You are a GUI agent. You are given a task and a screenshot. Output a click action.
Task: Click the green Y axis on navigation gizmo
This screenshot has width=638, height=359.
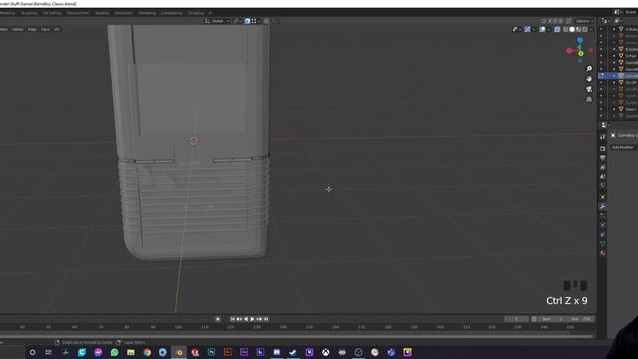[581, 53]
